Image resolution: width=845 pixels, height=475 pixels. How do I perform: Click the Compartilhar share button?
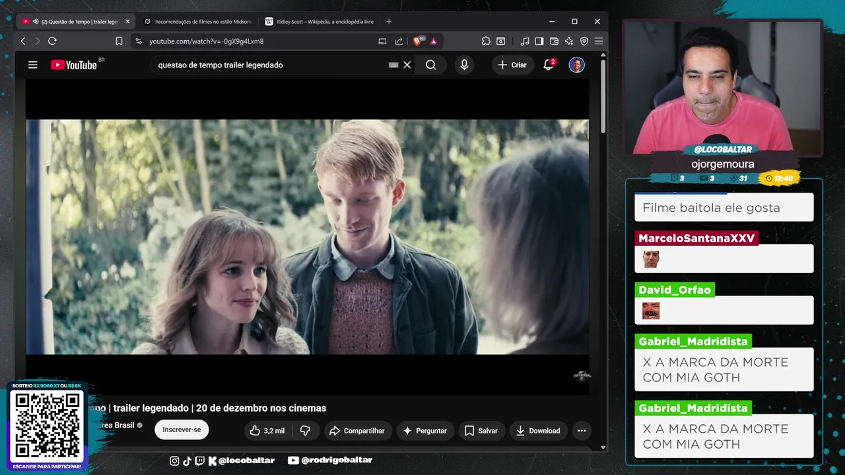pos(356,431)
